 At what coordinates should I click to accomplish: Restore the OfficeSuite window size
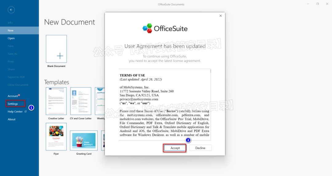(x=318, y=4)
